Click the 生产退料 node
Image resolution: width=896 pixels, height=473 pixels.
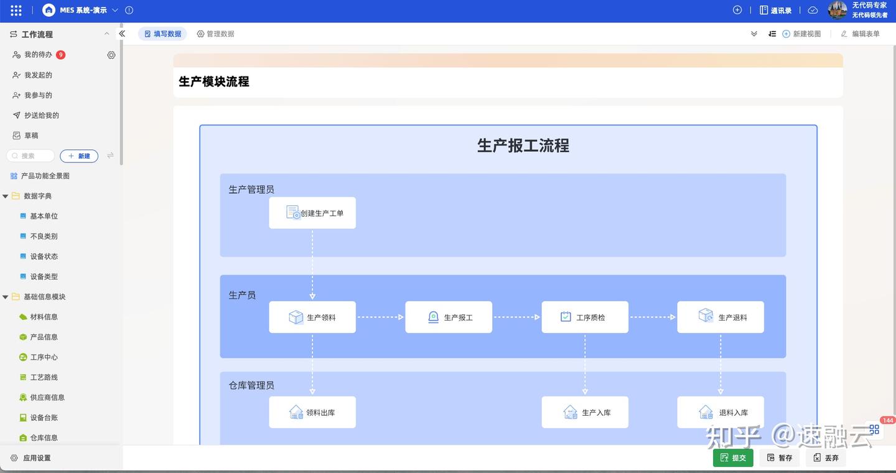(x=720, y=317)
